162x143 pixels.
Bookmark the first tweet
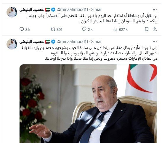coord(147,29)
